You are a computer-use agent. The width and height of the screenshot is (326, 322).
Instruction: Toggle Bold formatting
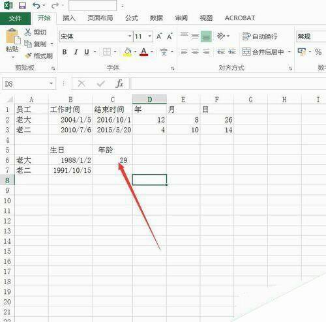click(65, 52)
